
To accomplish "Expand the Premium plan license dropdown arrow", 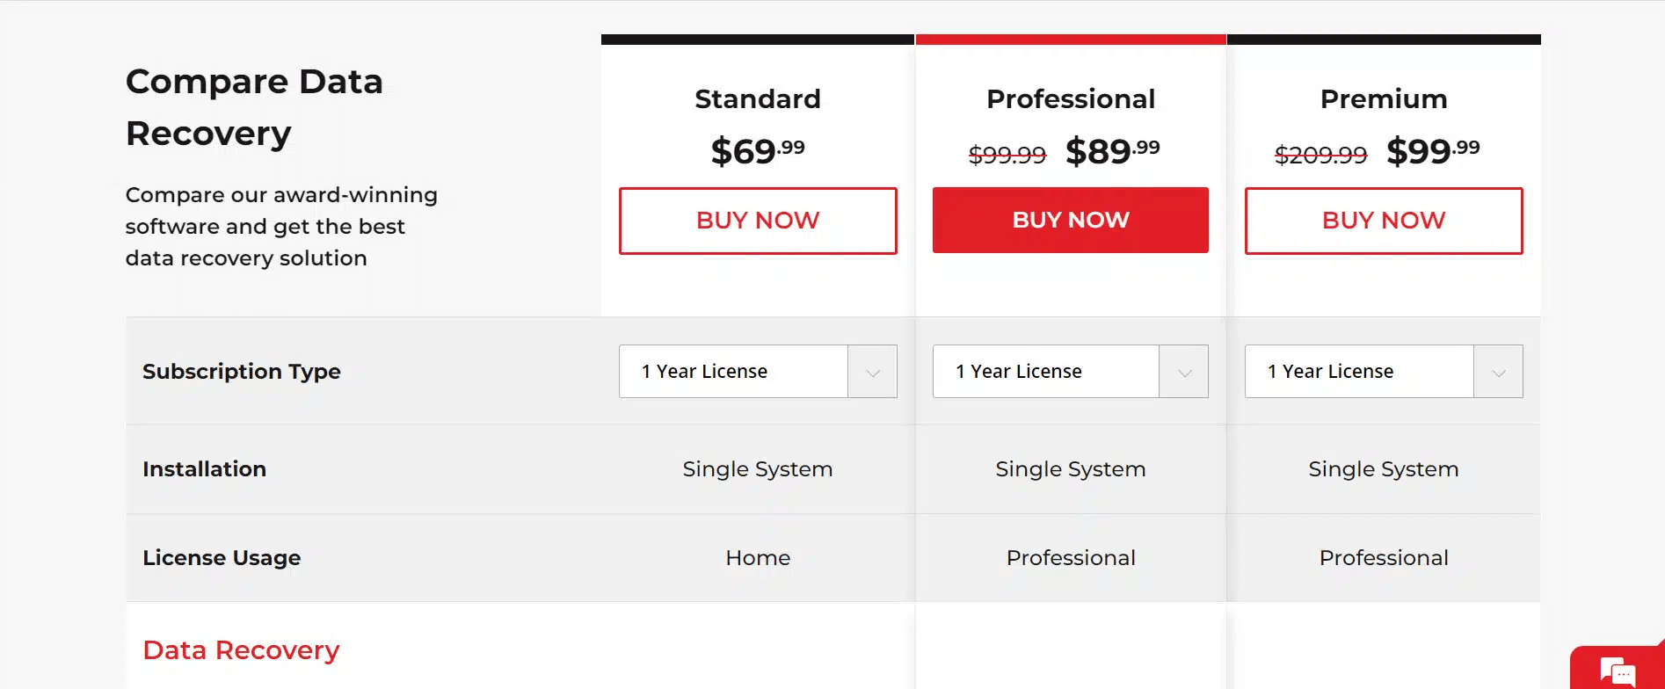I will [1498, 372].
